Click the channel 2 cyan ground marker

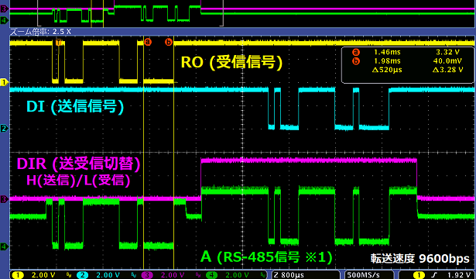coord(4,128)
